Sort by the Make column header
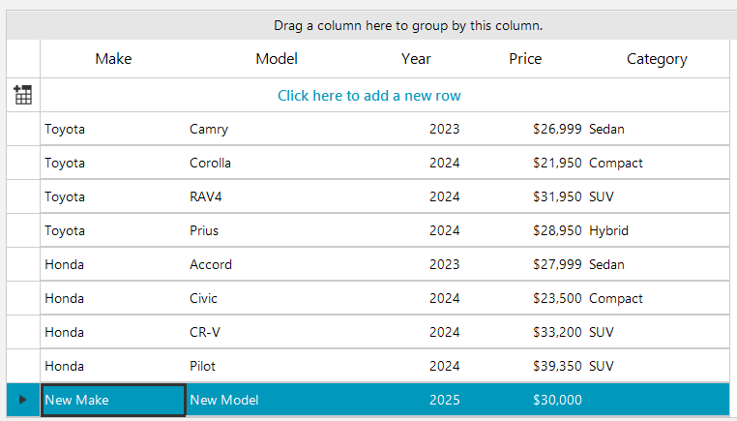Screen dimensions: 737x421 point(113,59)
